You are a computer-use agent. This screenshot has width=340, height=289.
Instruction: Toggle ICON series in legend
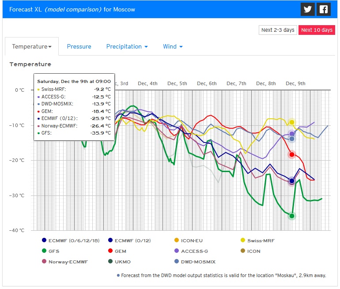coord(250,251)
